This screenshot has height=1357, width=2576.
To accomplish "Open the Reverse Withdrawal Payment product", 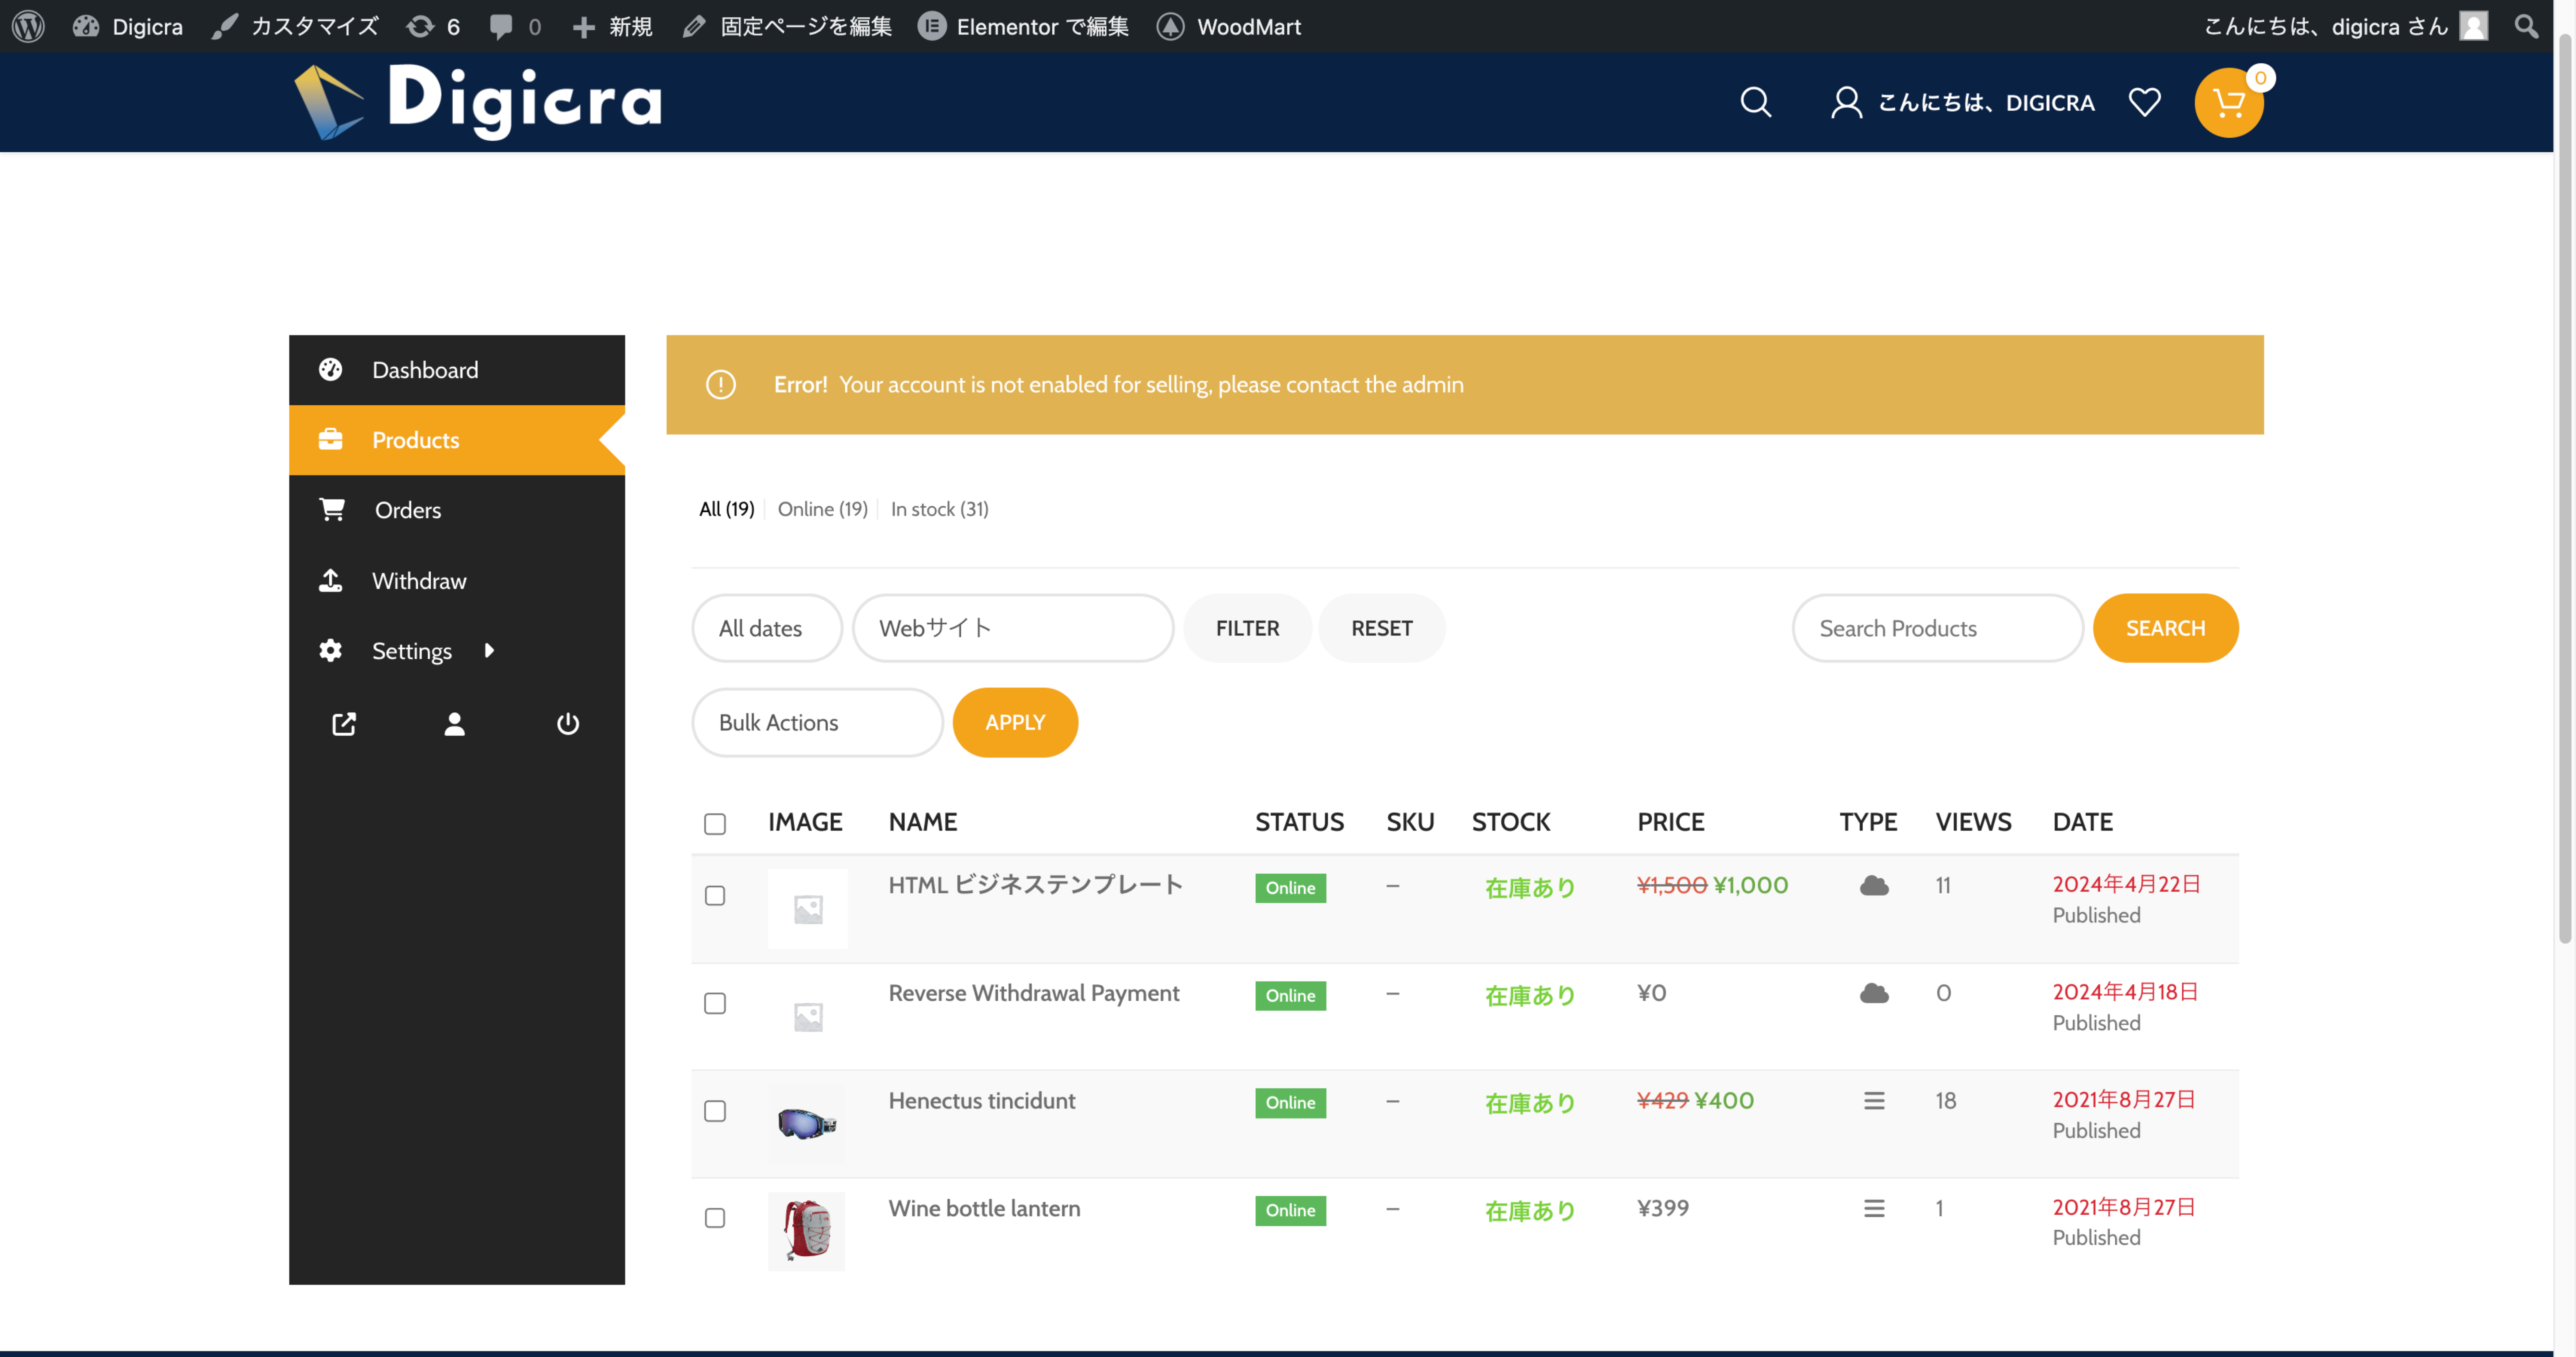I will [1034, 993].
